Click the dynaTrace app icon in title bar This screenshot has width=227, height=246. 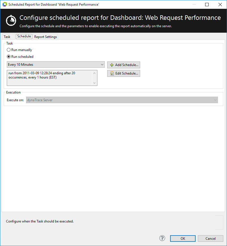[x=5, y=5]
